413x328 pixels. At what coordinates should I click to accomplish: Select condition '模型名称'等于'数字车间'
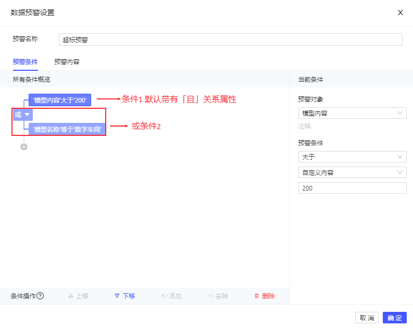(67, 129)
